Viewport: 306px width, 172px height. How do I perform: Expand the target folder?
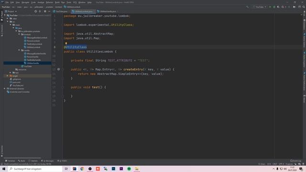[x=8, y=76]
